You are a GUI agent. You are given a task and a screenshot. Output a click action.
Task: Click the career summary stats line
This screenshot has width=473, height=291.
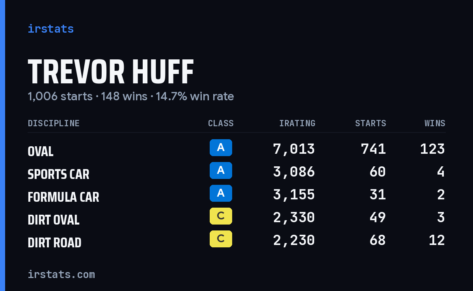131,96
